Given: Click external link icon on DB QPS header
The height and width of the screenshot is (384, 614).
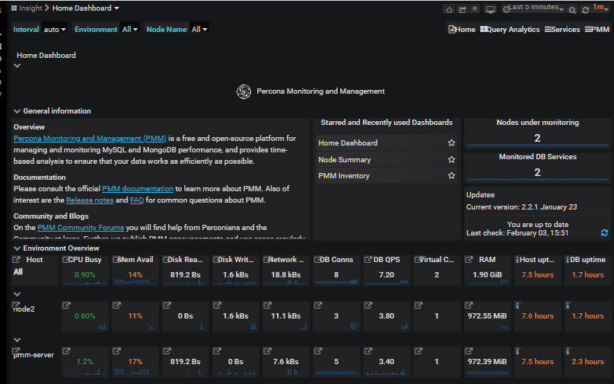Looking at the screenshot, I should pos(367,260).
